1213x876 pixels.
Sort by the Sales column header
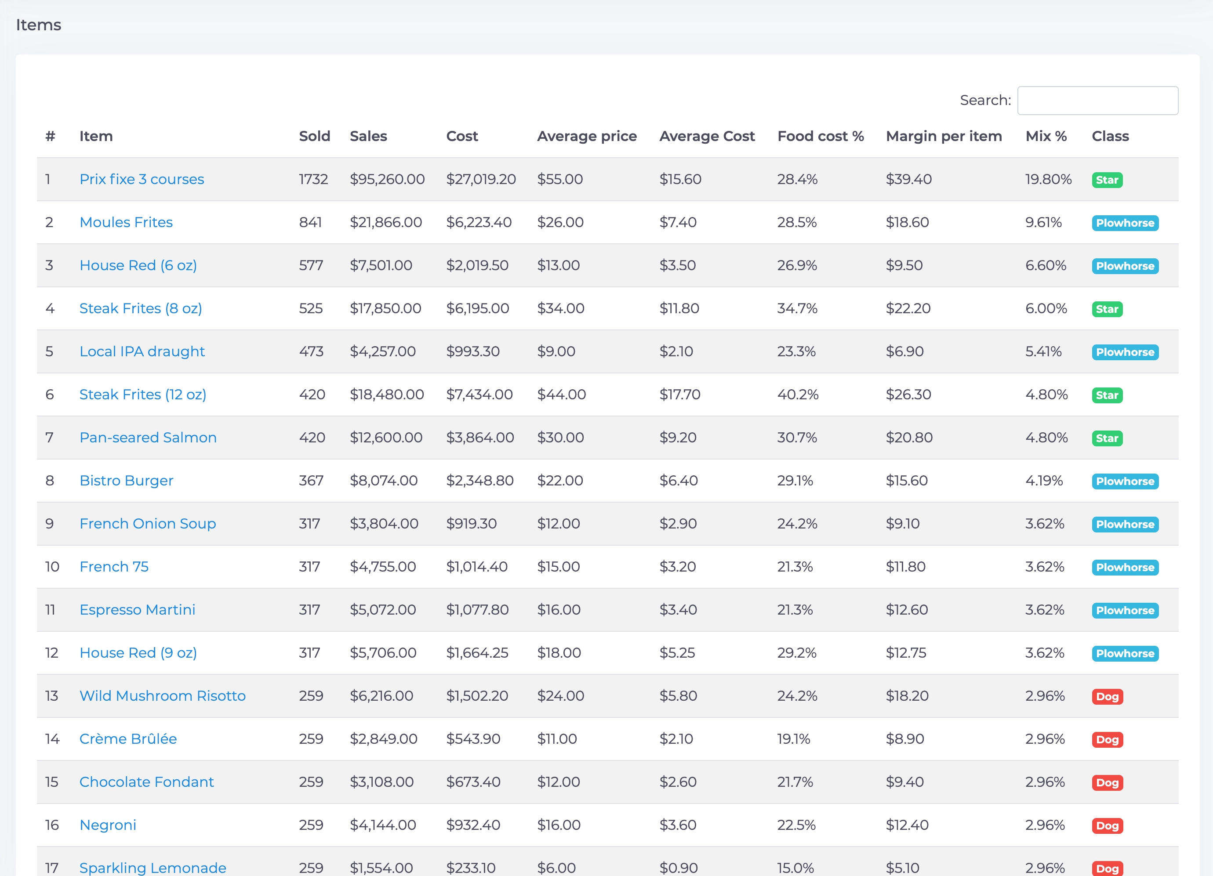[x=368, y=136]
